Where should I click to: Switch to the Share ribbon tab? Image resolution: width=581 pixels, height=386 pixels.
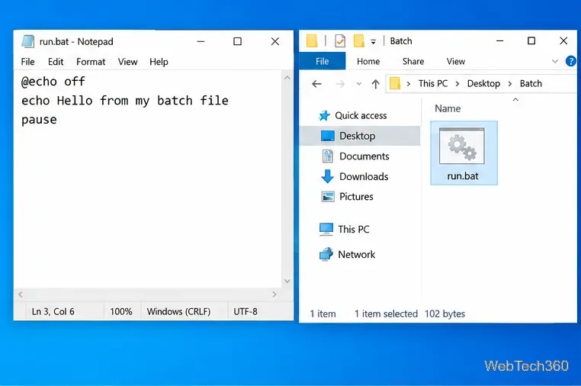[x=413, y=61]
